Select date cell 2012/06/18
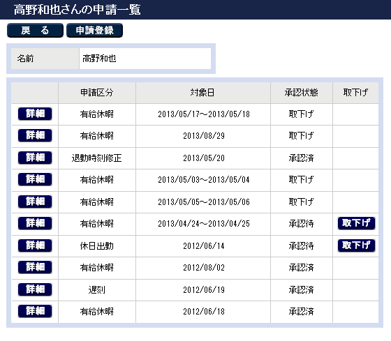Image resolution: width=391 pixels, height=341 pixels. (x=203, y=312)
